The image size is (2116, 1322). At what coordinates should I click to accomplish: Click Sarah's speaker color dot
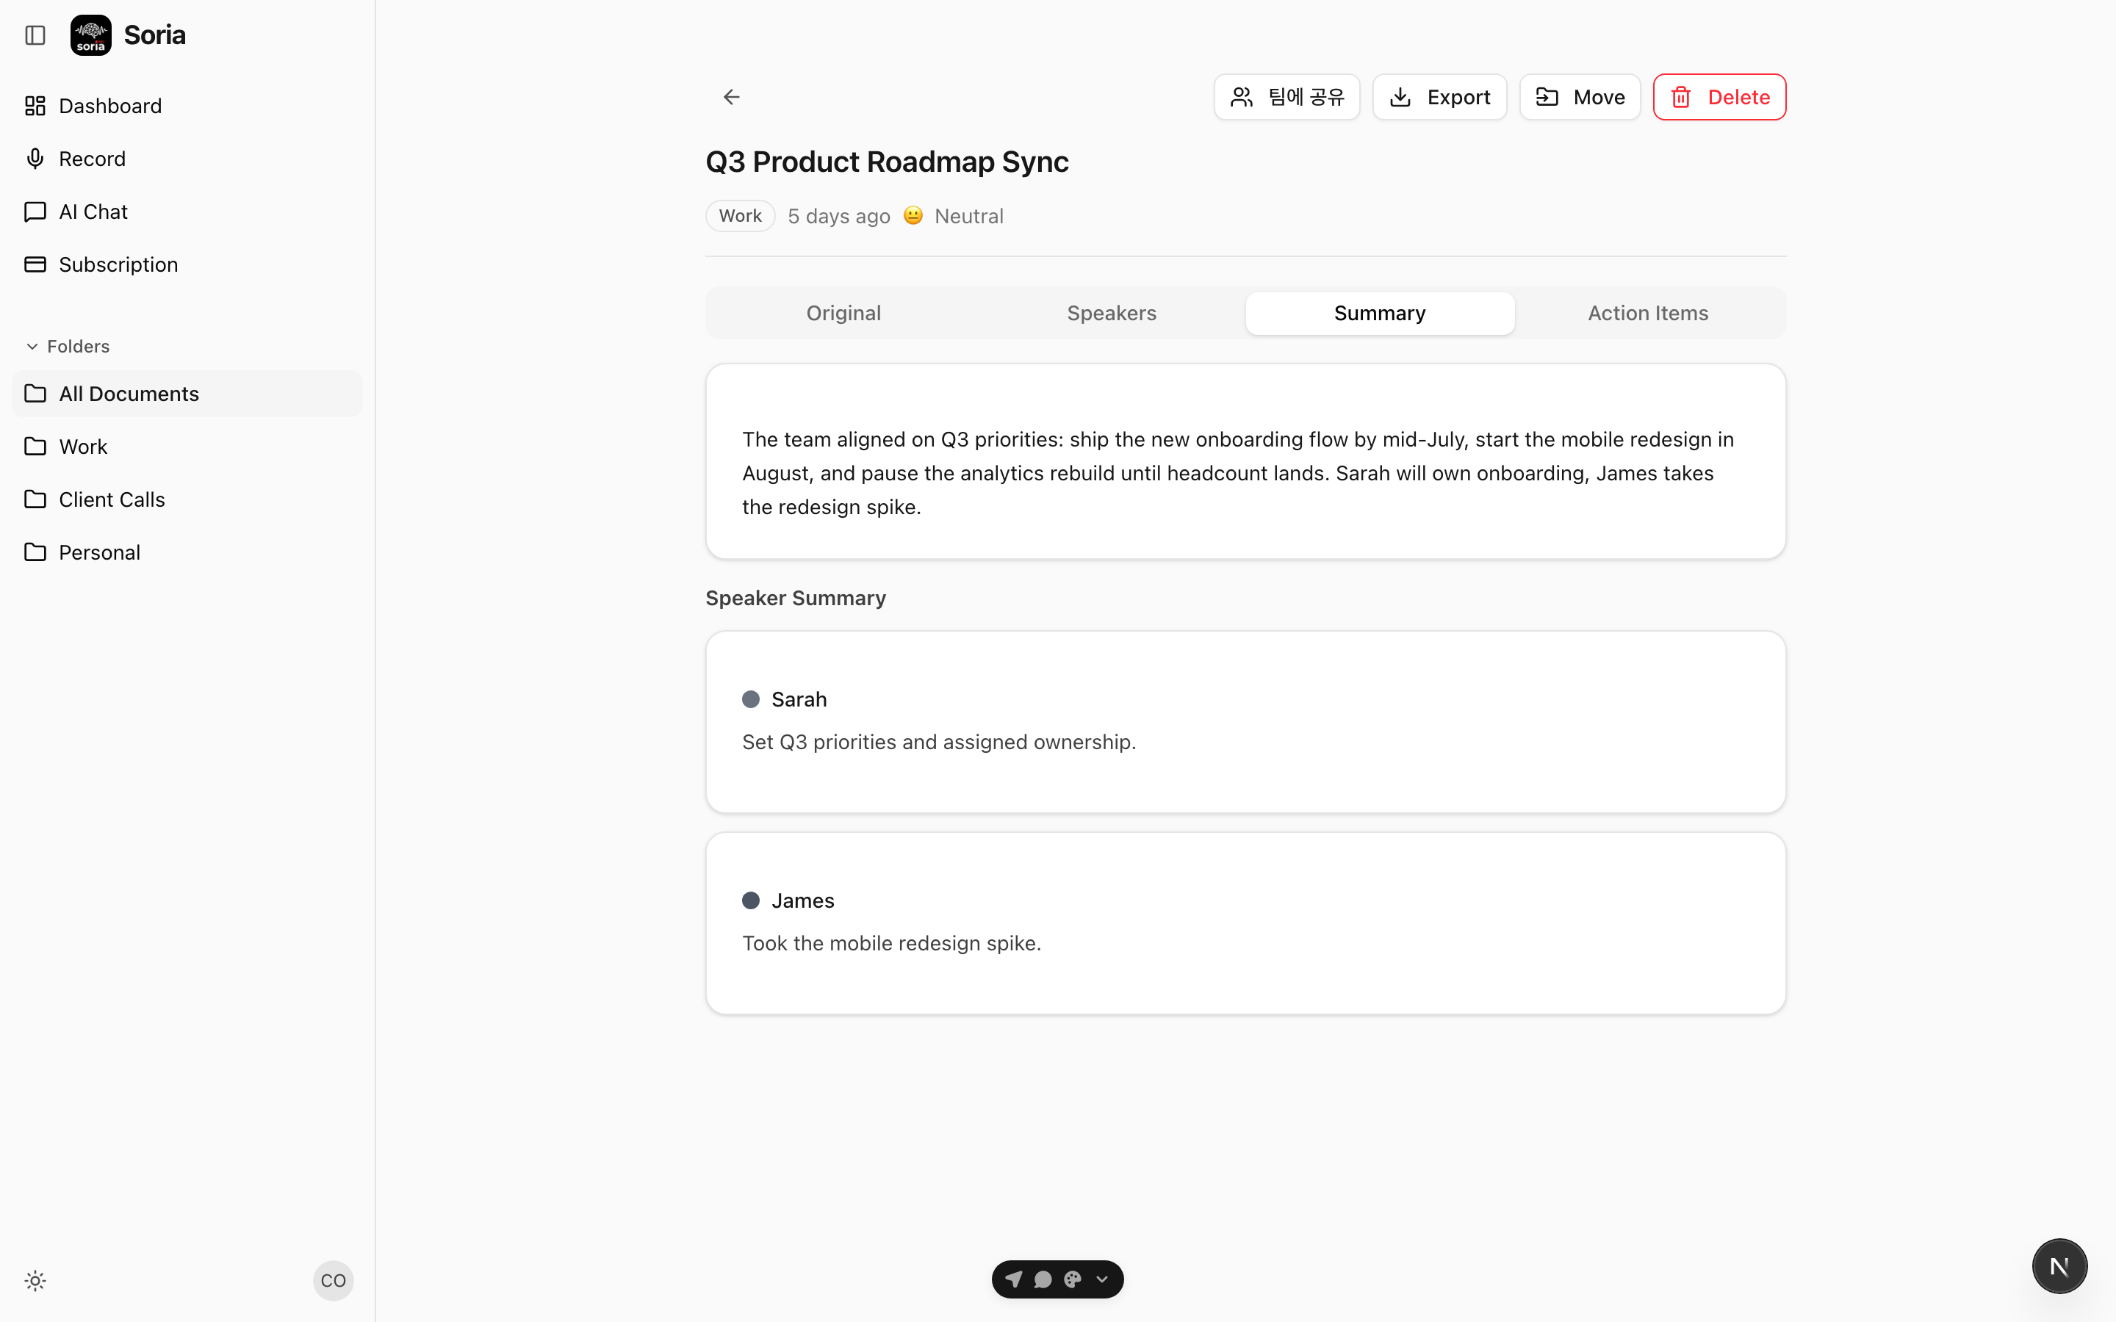750,699
